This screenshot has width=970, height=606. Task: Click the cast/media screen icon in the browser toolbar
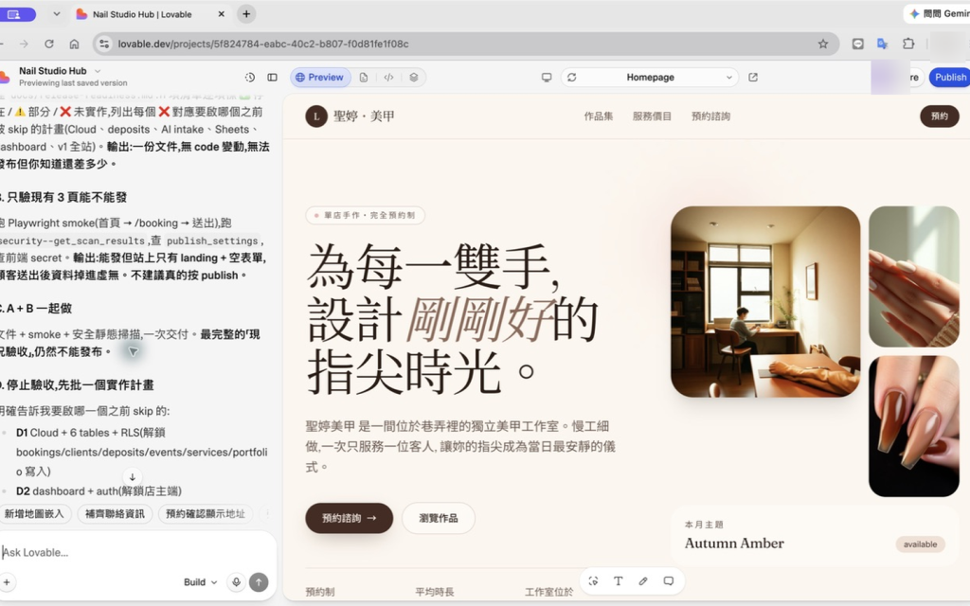tap(857, 44)
